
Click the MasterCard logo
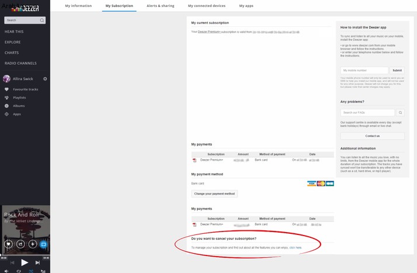[x=321, y=184]
